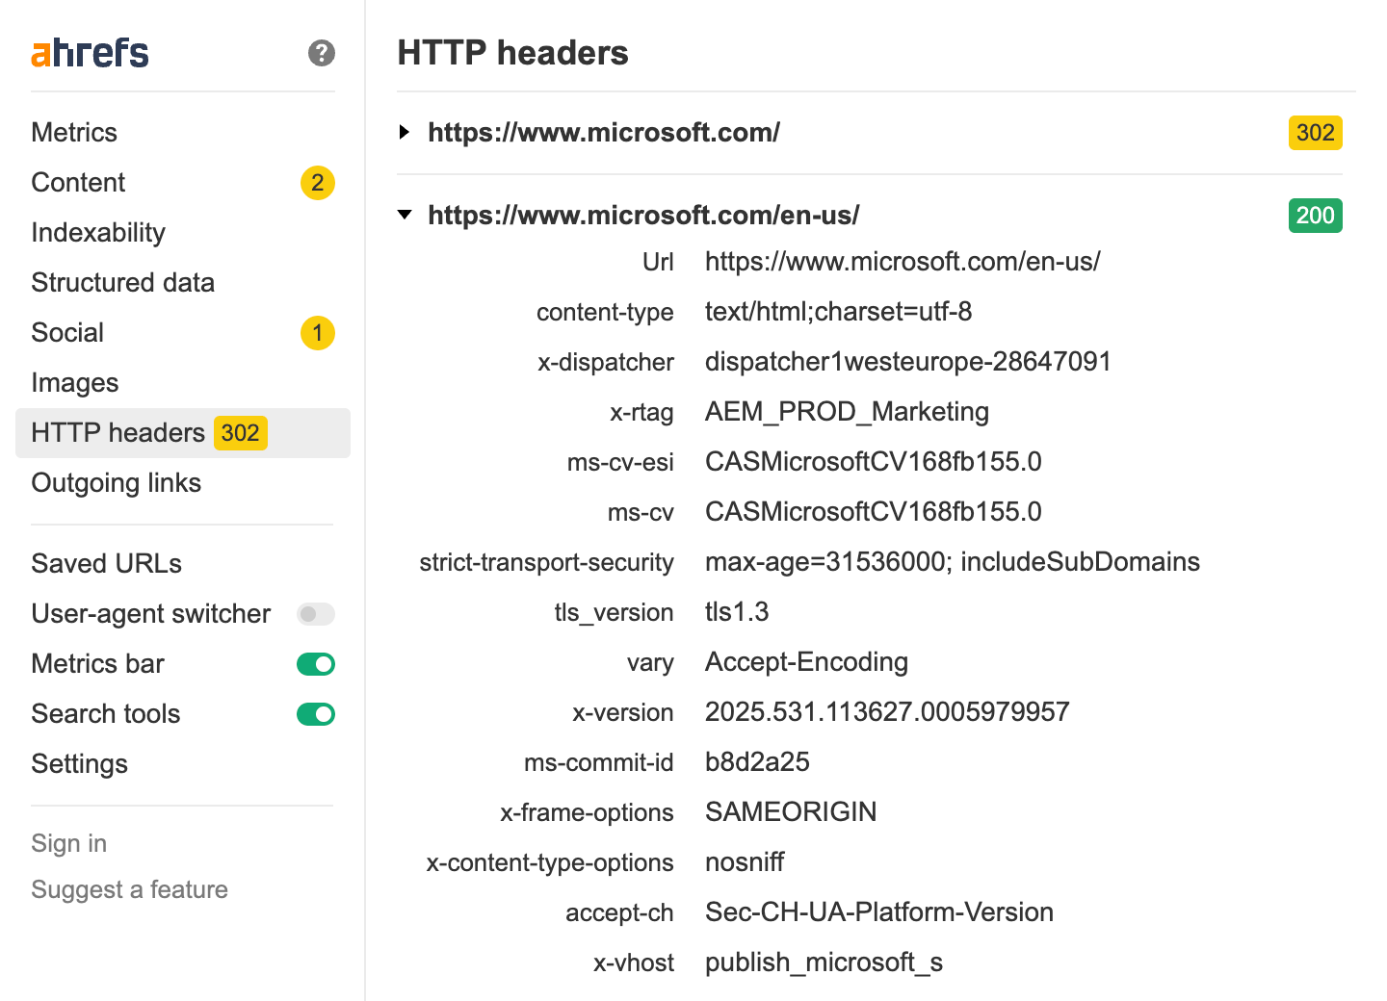Click the strict-transport-security max-age value
Viewport: 1387px width, 1001px height.
[953, 562]
